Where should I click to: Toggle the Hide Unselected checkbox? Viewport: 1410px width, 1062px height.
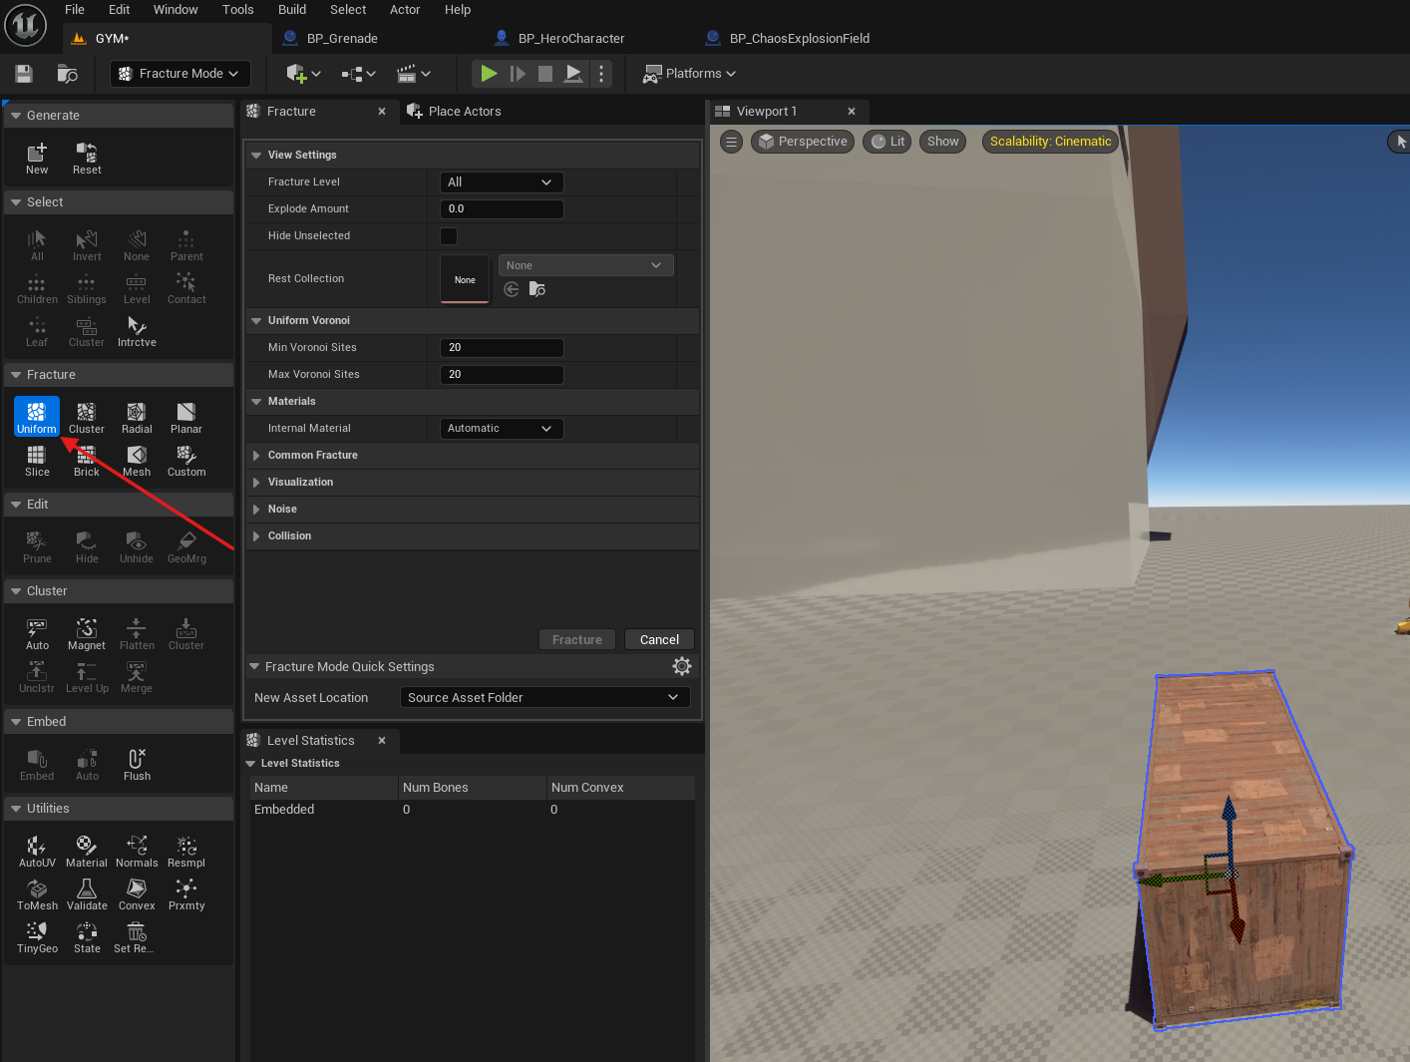click(449, 236)
